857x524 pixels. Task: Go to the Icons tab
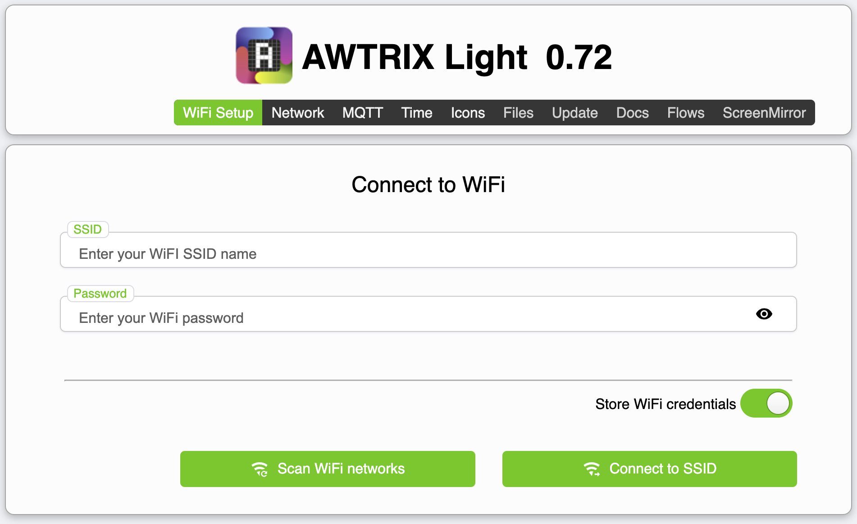click(468, 113)
